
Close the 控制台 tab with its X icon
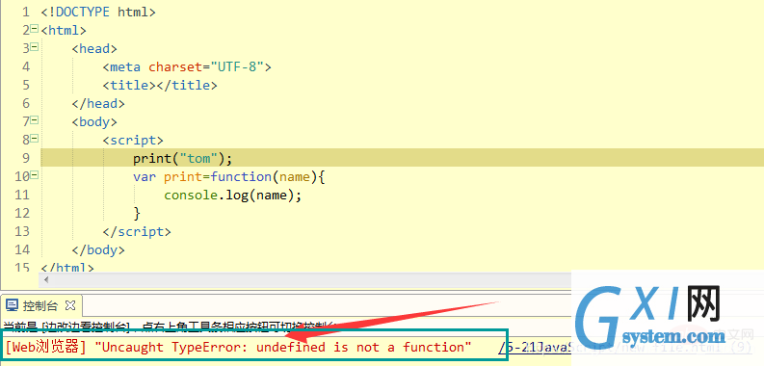tap(70, 305)
